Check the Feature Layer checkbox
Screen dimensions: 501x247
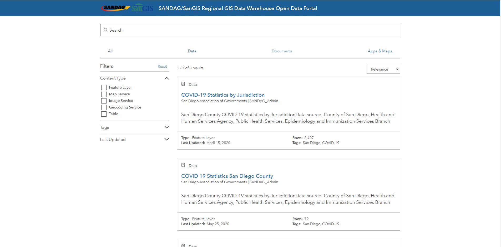pyautogui.click(x=104, y=88)
